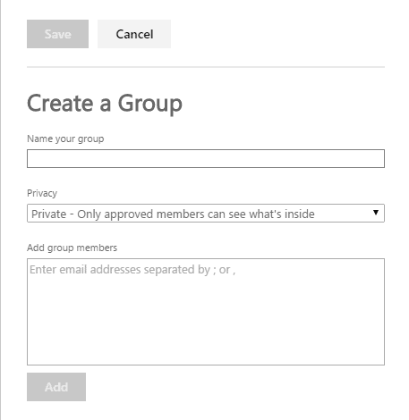This screenshot has width=409, height=420.
Task: Click the empty bottom area of the members text box
Action: [206, 342]
